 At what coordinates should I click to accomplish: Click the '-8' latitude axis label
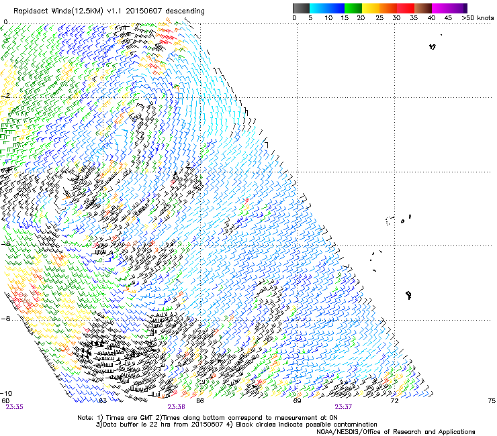[x=6, y=318]
